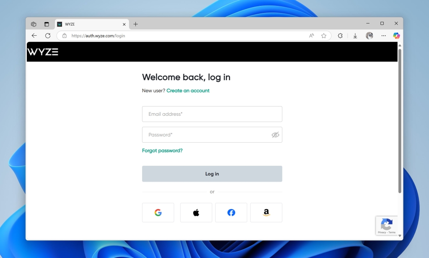Refresh the page with reload icon
Image resolution: width=429 pixels, height=258 pixels.
click(48, 36)
